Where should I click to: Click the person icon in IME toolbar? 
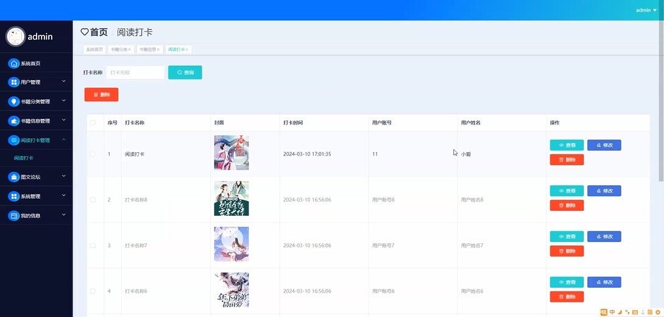pos(643,312)
